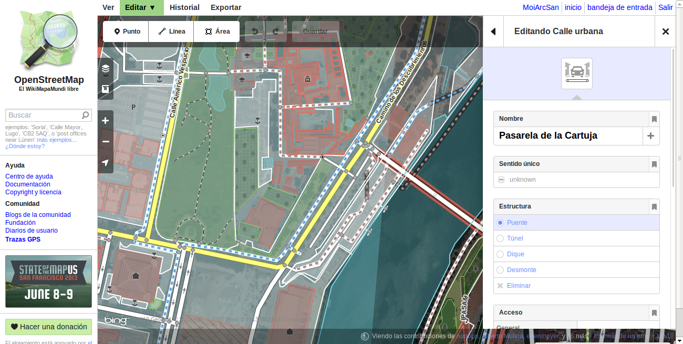Open Documentación link
Viewport: 683px width, 344px height.
click(28, 184)
